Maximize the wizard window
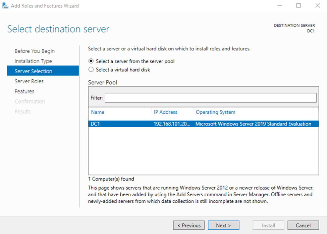The height and width of the screenshot is (234, 327). [x=298, y=6]
